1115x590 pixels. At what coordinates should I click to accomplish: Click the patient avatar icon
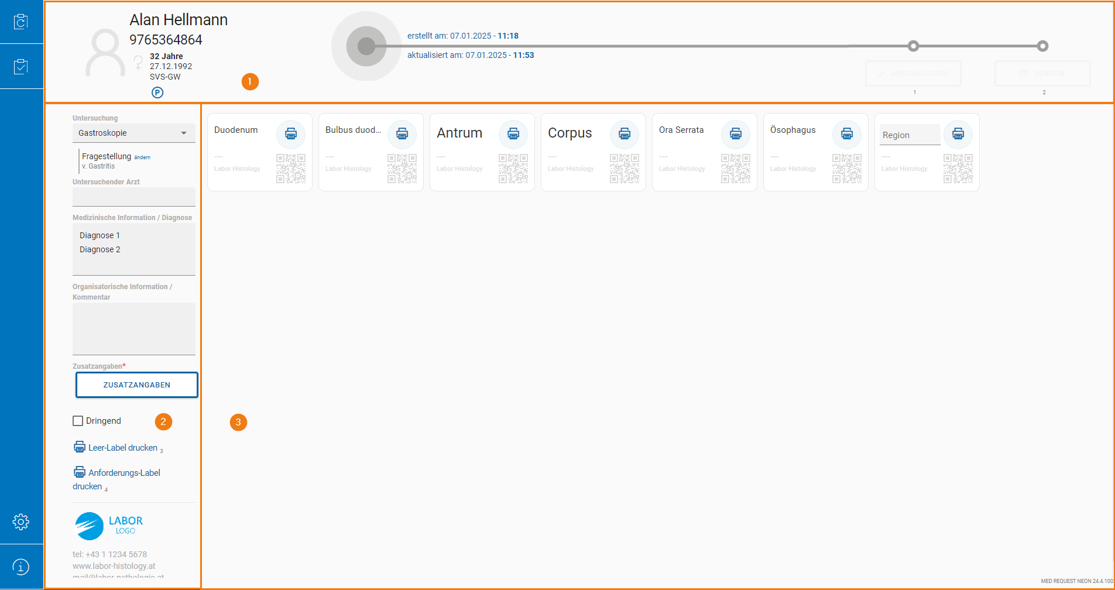[105, 53]
